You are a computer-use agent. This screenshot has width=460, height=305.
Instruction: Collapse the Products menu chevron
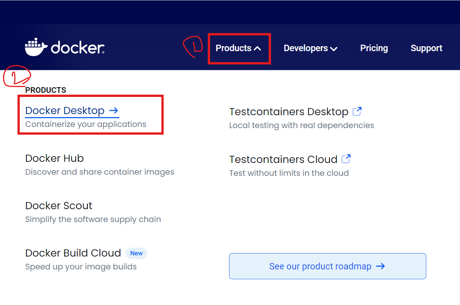click(x=257, y=48)
